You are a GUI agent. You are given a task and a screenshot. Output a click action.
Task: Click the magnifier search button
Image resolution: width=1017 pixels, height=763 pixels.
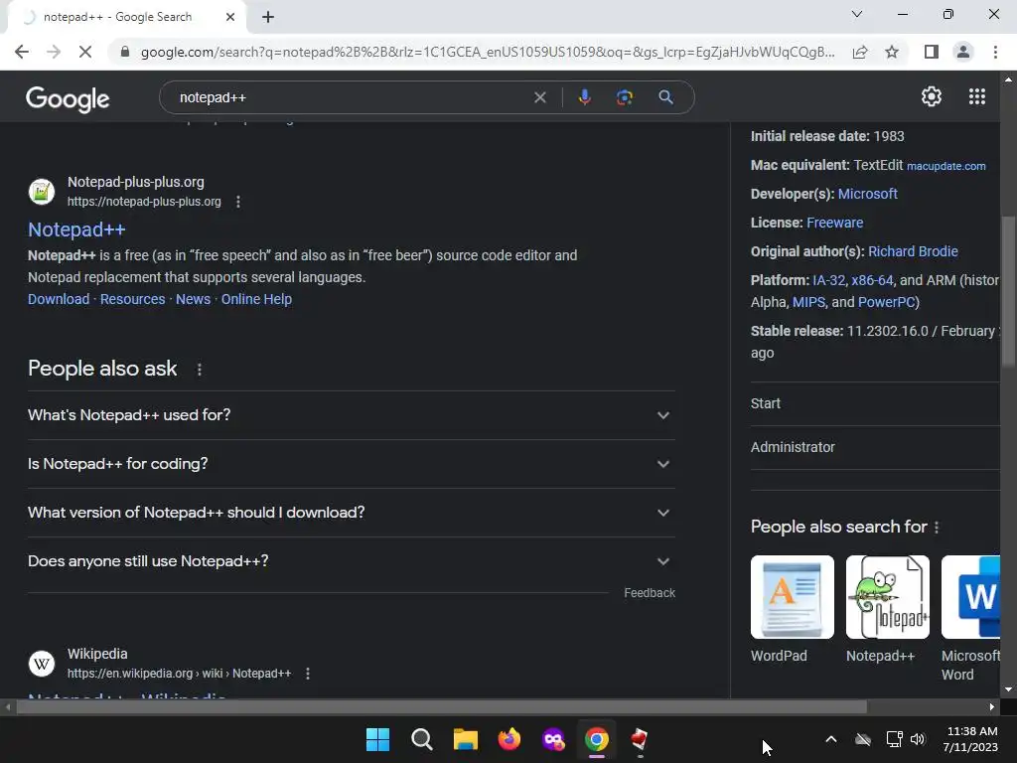pos(665,97)
